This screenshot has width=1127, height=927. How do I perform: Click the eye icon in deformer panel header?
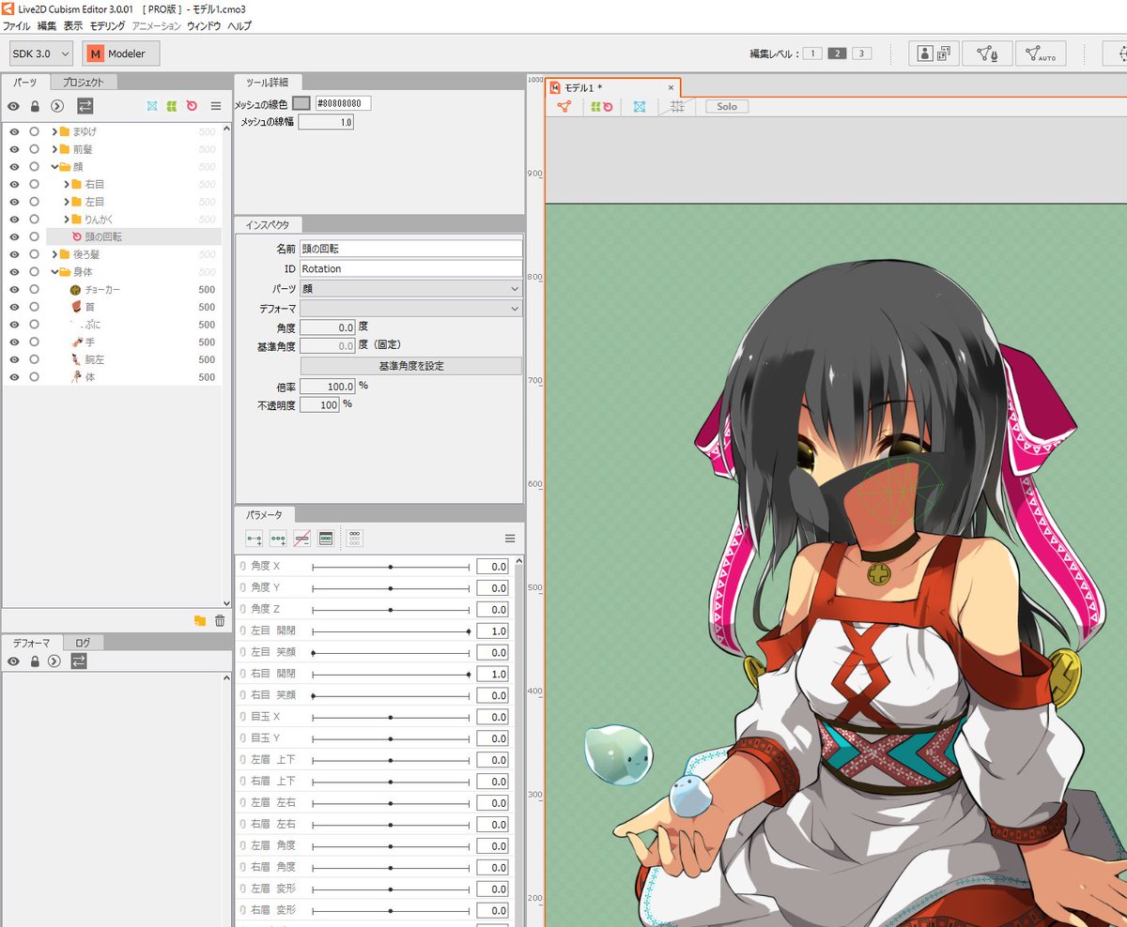click(x=14, y=661)
